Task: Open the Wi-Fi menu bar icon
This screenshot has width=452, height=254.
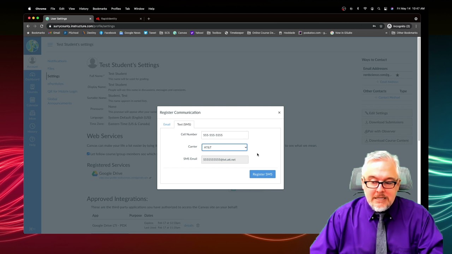Action: [365, 8]
